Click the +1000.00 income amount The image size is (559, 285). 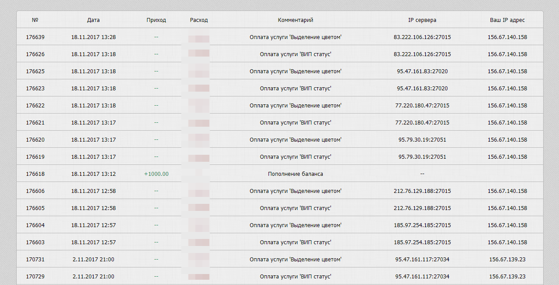click(x=156, y=174)
